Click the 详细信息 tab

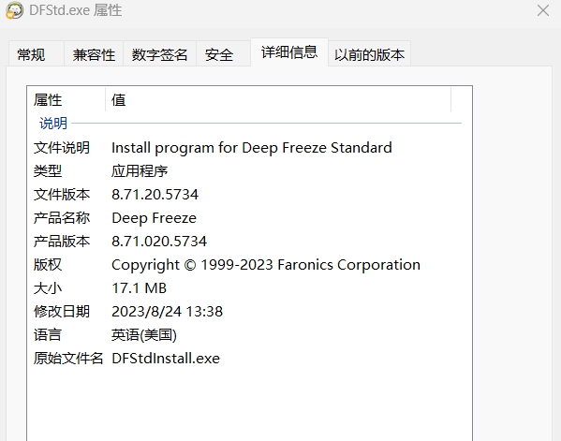[x=289, y=52]
